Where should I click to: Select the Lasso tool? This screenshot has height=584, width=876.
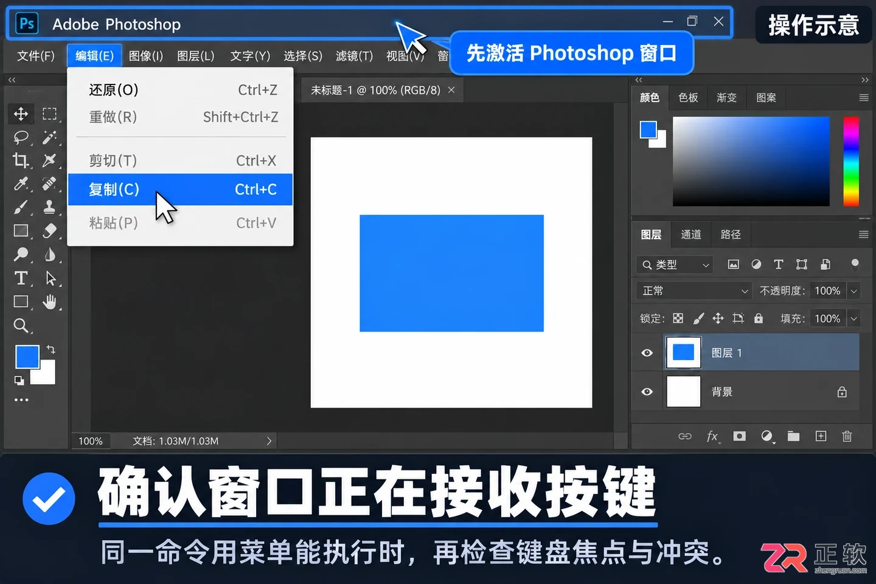tap(21, 137)
